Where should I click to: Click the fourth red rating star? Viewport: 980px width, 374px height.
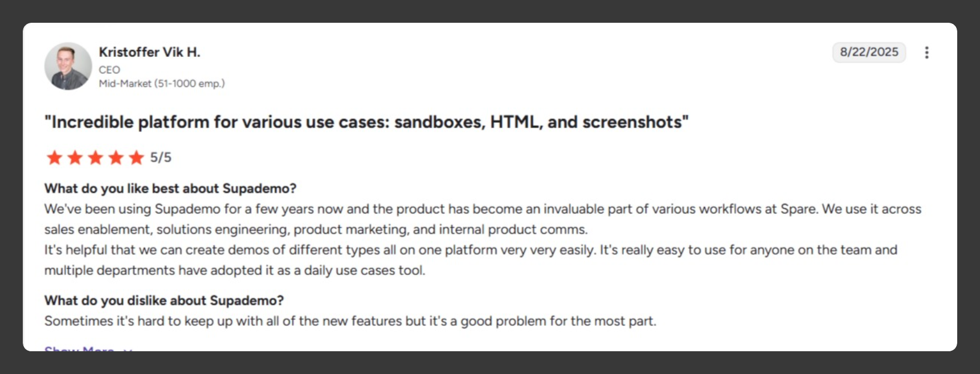click(116, 158)
